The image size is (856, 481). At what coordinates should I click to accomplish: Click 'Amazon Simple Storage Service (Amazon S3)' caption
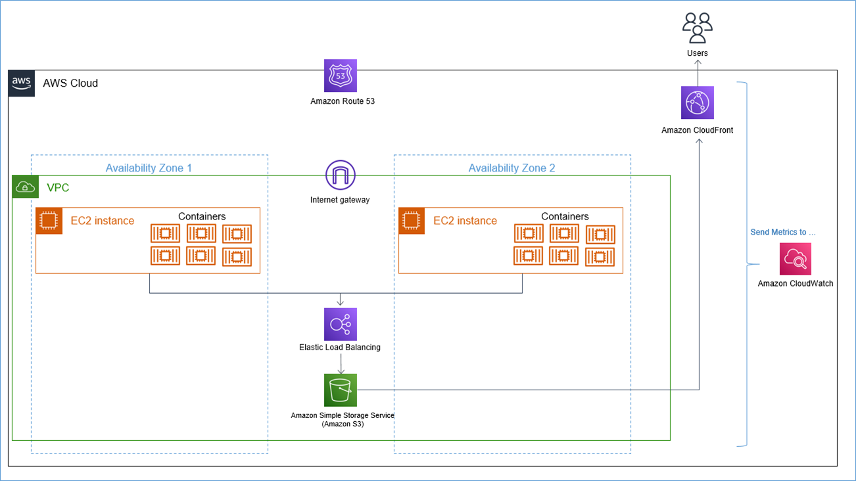[x=343, y=419]
